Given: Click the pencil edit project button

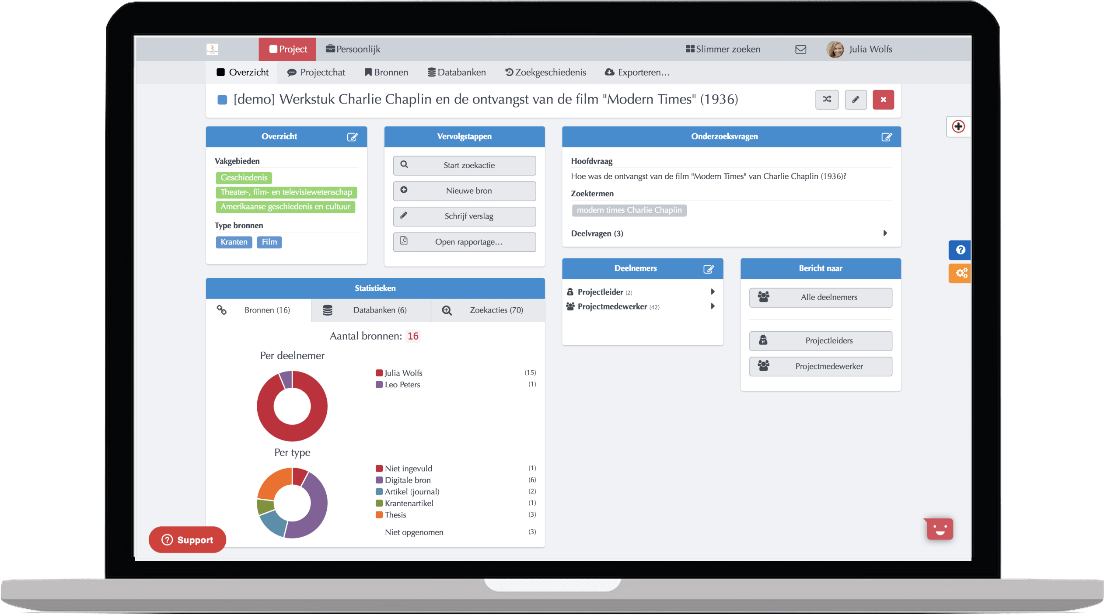Looking at the screenshot, I should click(856, 100).
